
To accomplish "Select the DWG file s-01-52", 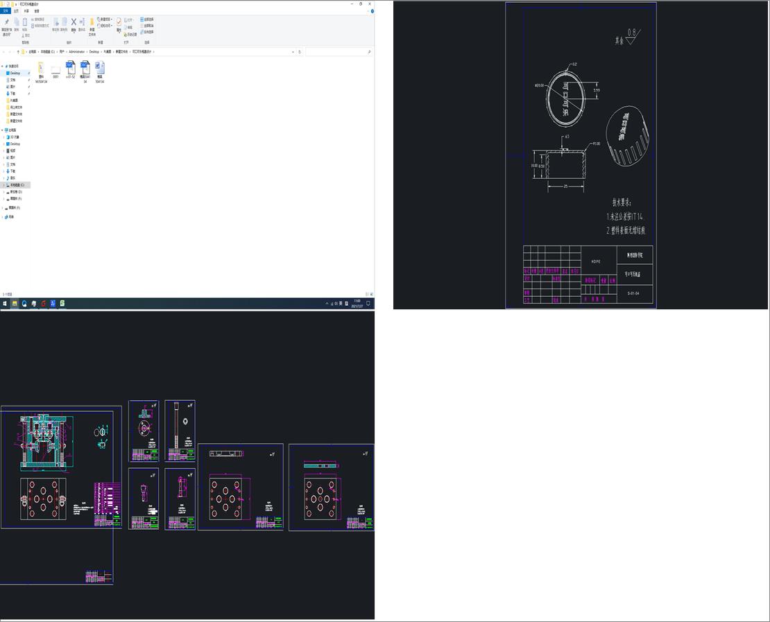I will click(71, 70).
